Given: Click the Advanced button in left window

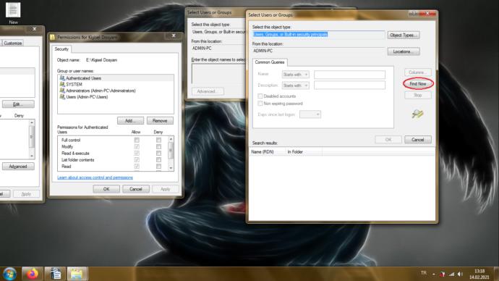Looking at the screenshot, I should (x=18, y=167).
